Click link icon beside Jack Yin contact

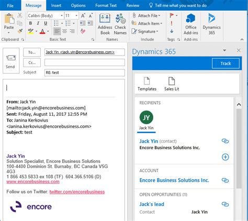coord(225,141)
